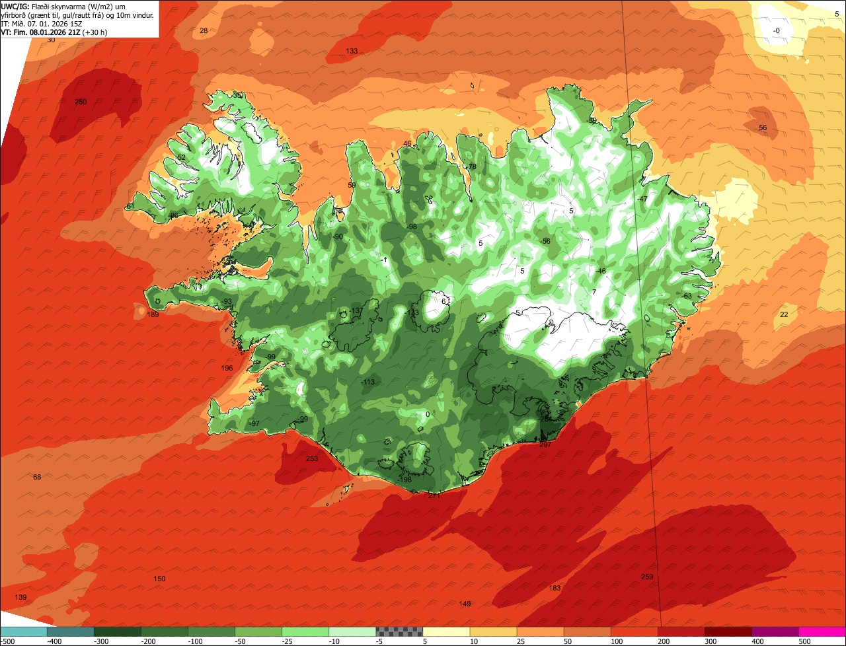Click the map value '63' on the east coast
Viewport: 846px width, 646px height.
coord(687,296)
